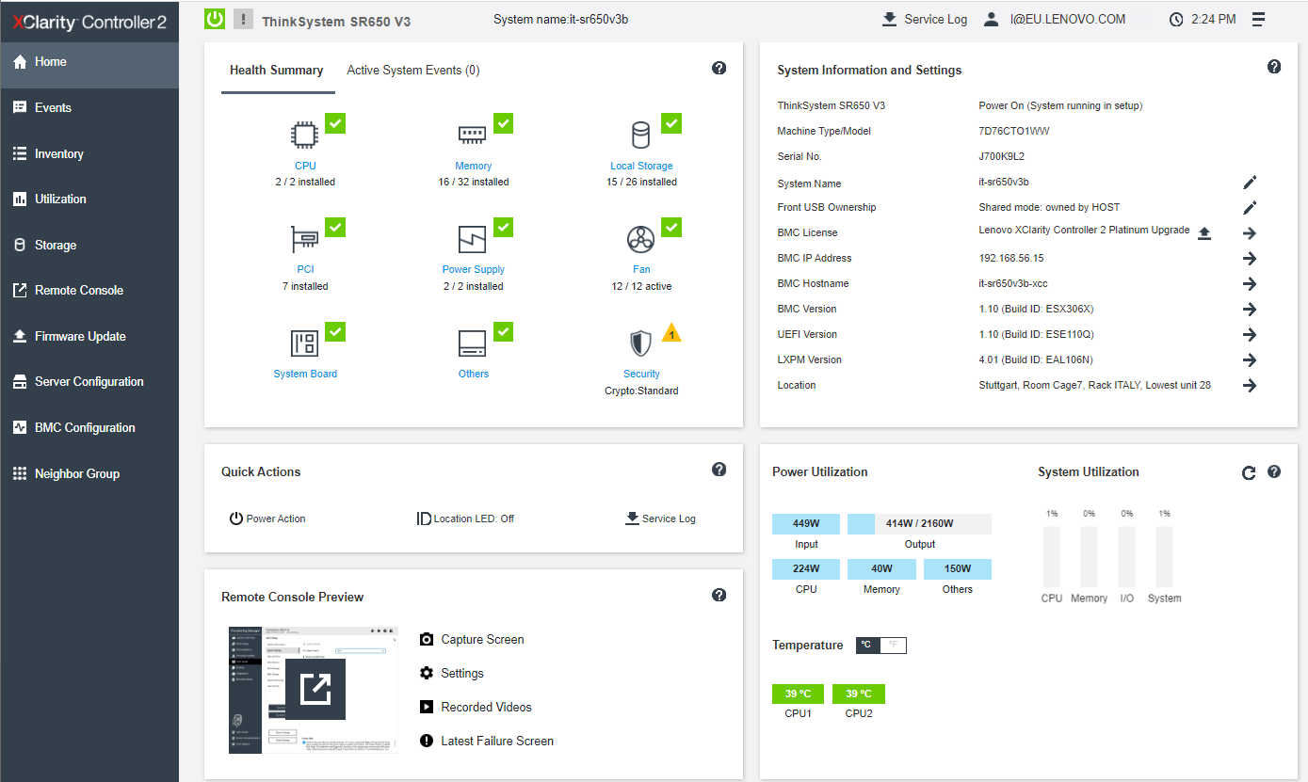This screenshot has height=782, width=1308.
Task: Edit Front USB Ownership setting
Action: [1250, 208]
